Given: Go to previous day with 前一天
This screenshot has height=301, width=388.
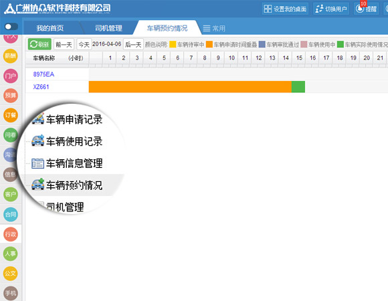Looking at the screenshot, I should pos(64,44).
